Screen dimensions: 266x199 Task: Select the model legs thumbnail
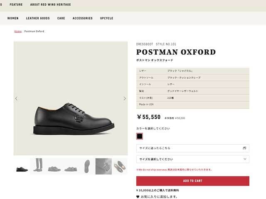click(x=38, y=167)
